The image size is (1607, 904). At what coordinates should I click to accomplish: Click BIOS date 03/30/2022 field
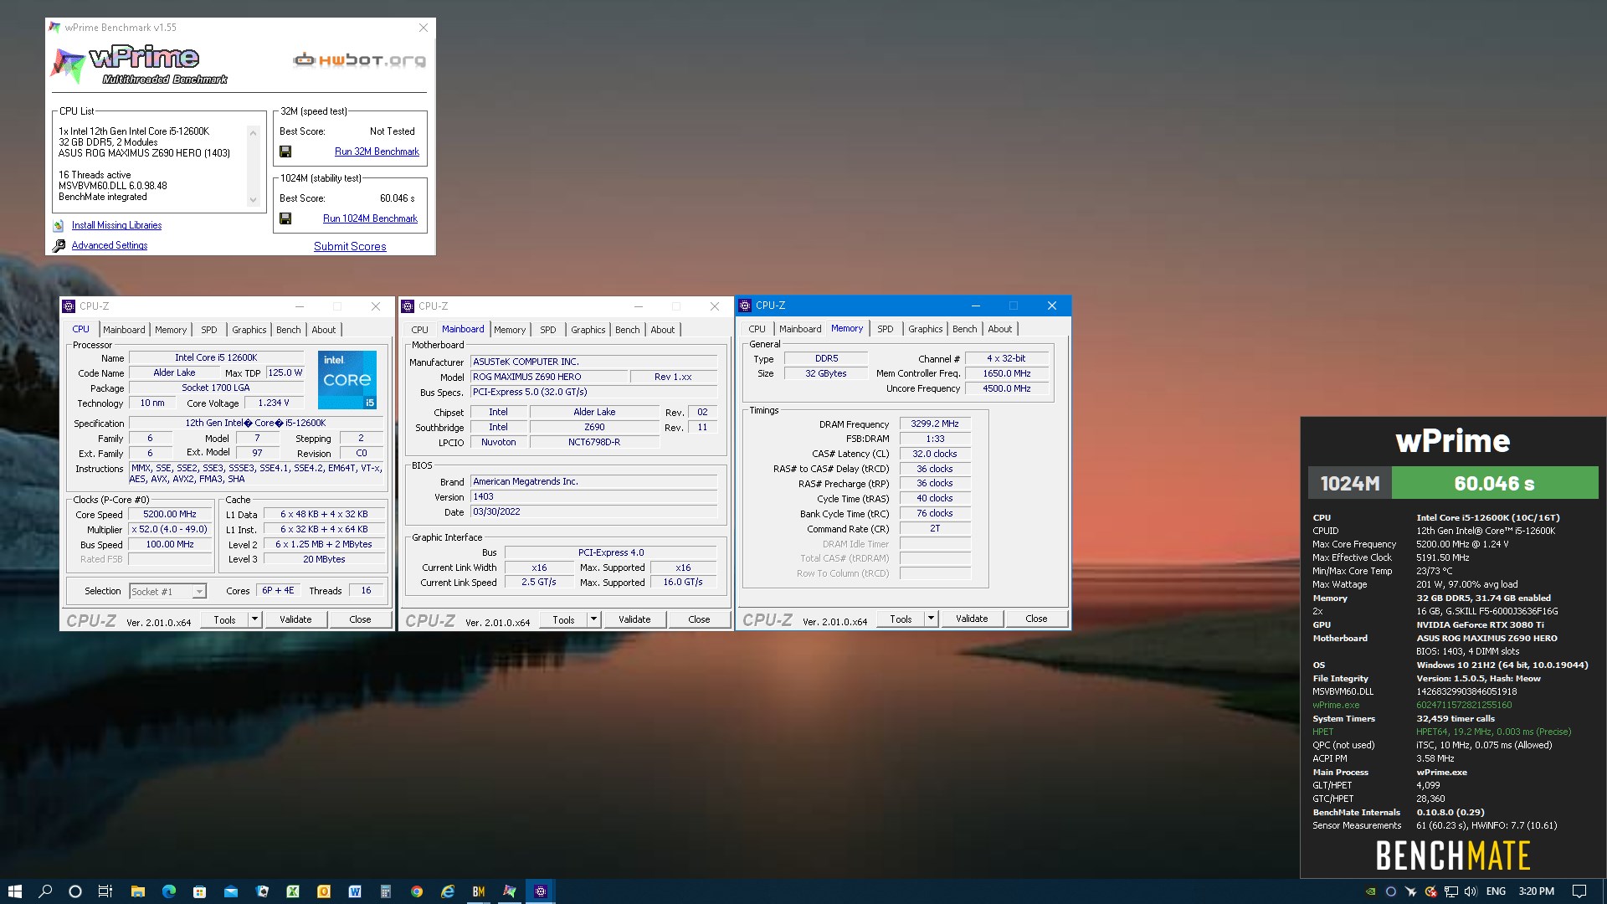[593, 511]
